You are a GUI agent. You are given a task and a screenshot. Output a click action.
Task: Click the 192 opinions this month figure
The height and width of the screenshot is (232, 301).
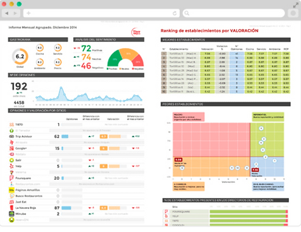[19, 87]
